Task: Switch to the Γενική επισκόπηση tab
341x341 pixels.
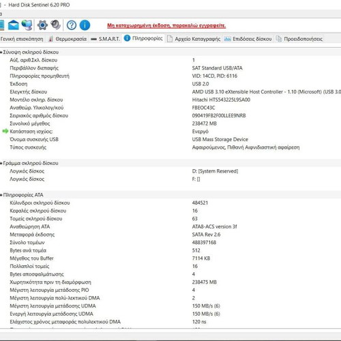Action: coord(22,39)
